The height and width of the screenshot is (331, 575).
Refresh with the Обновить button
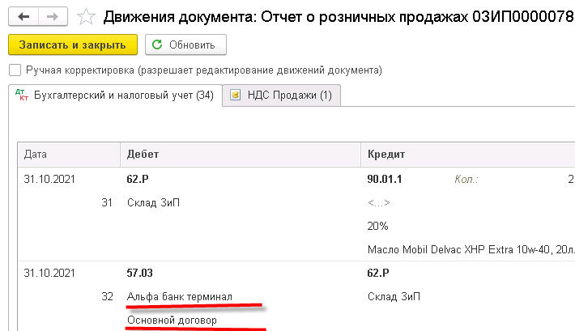185,45
